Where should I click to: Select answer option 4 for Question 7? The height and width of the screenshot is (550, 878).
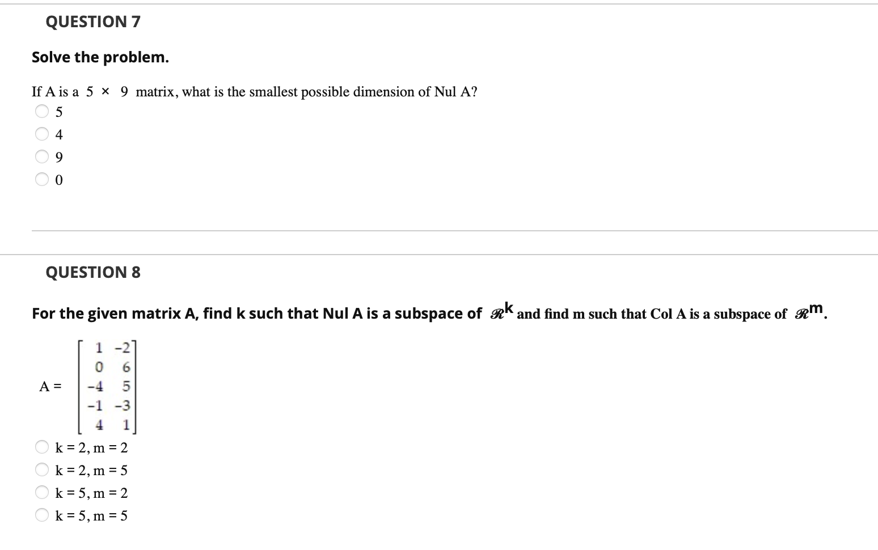point(42,134)
